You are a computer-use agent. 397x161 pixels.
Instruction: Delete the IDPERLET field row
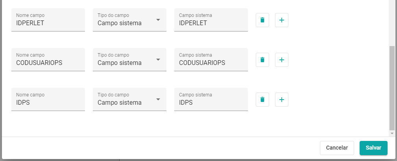[262, 20]
